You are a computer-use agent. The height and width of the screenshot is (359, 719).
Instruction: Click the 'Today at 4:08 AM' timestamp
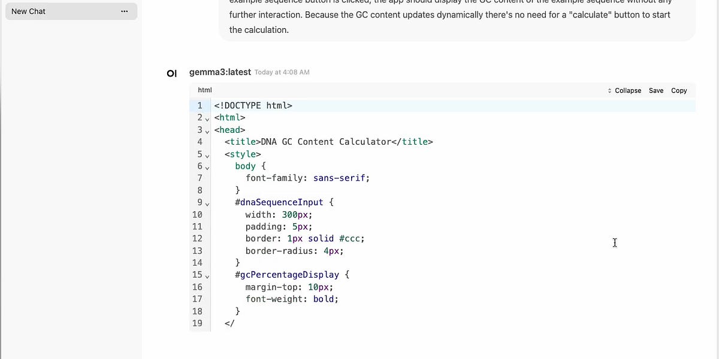282,72
